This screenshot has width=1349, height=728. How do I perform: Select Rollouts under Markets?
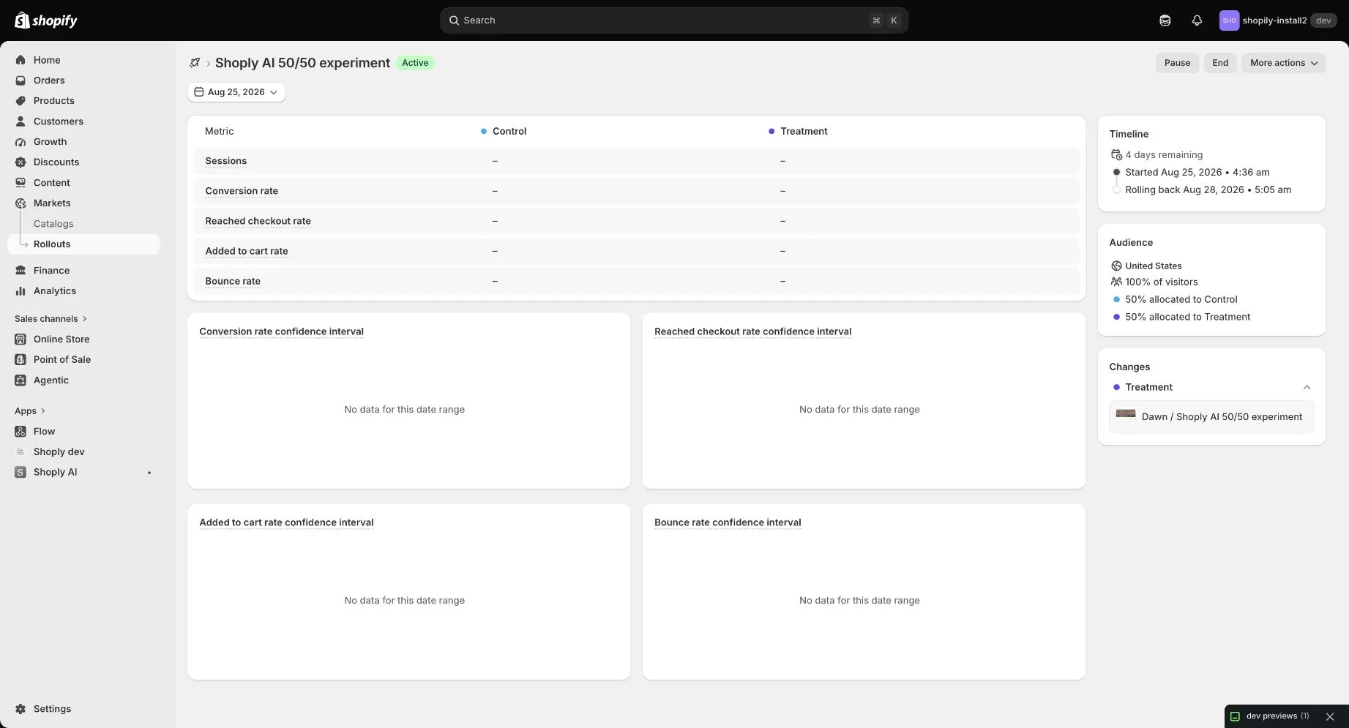point(83,244)
